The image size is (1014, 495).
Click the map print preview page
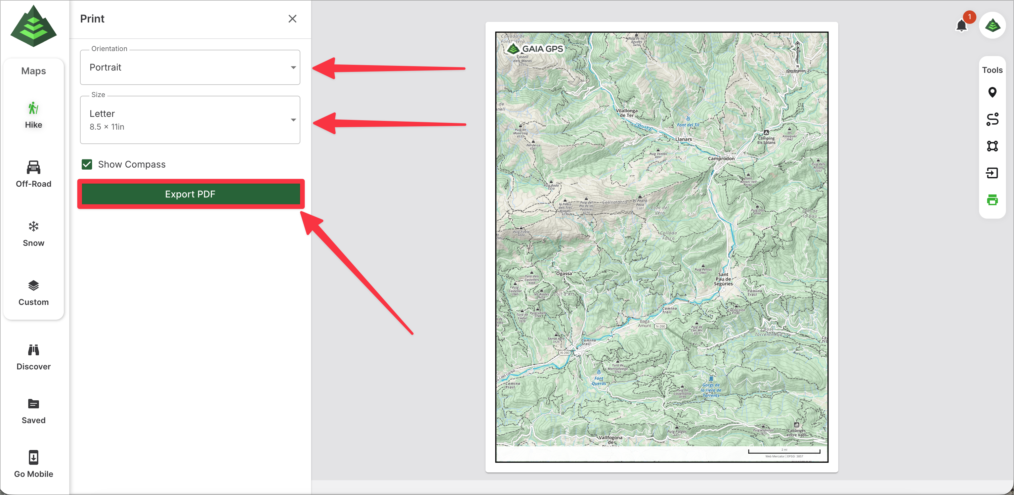tap(661, 247)
